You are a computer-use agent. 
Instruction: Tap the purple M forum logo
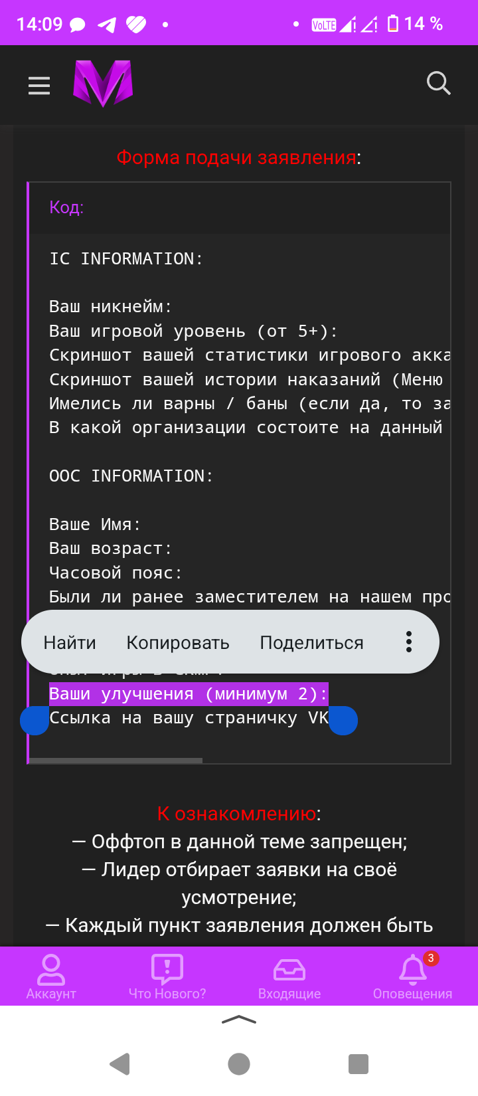(x=103, y=84)
